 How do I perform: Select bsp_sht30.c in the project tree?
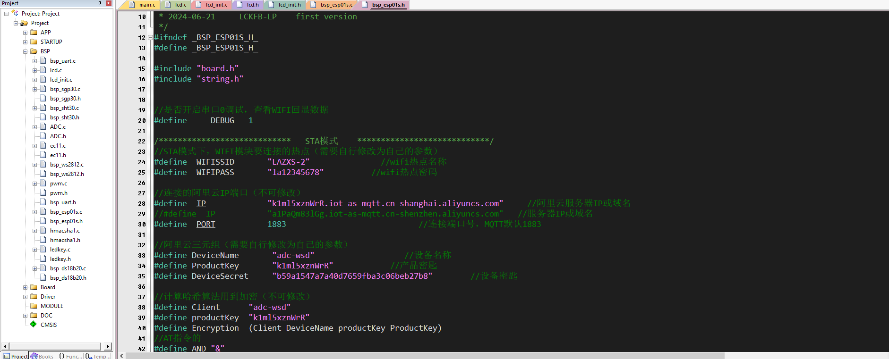[64, 108]
